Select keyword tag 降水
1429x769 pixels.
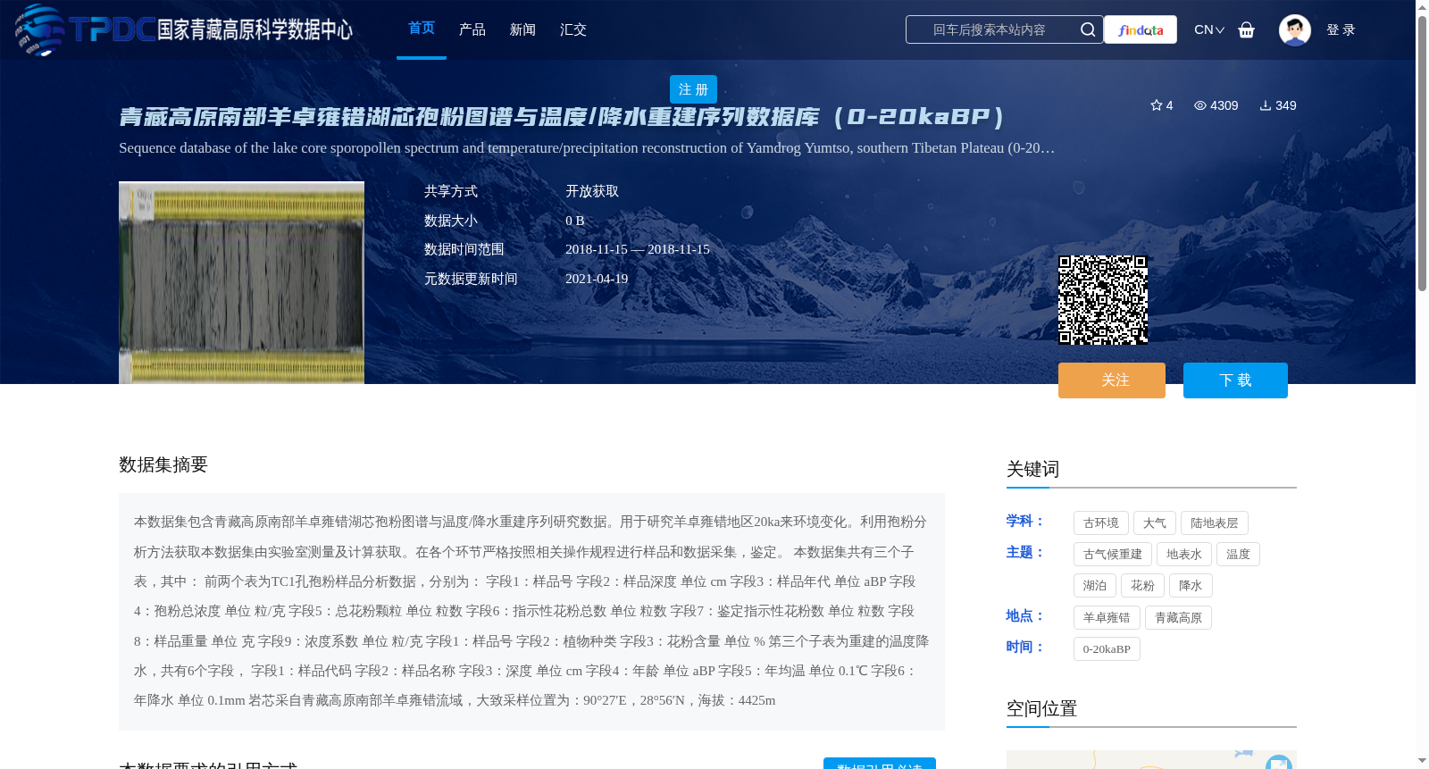click(x=1191, y=586)
